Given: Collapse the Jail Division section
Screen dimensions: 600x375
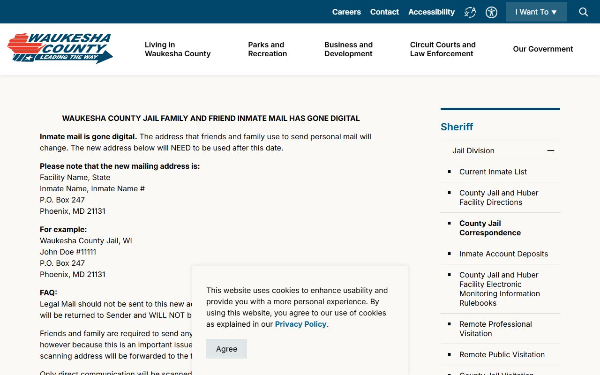Looking at the screenshot, I should pos(551,150).
